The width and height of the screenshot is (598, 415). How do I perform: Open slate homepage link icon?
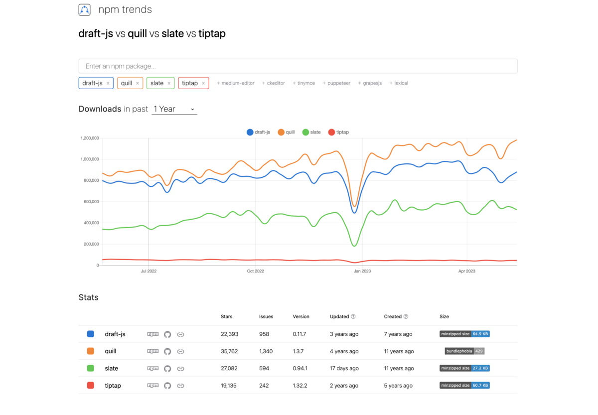tap(180, 369)
